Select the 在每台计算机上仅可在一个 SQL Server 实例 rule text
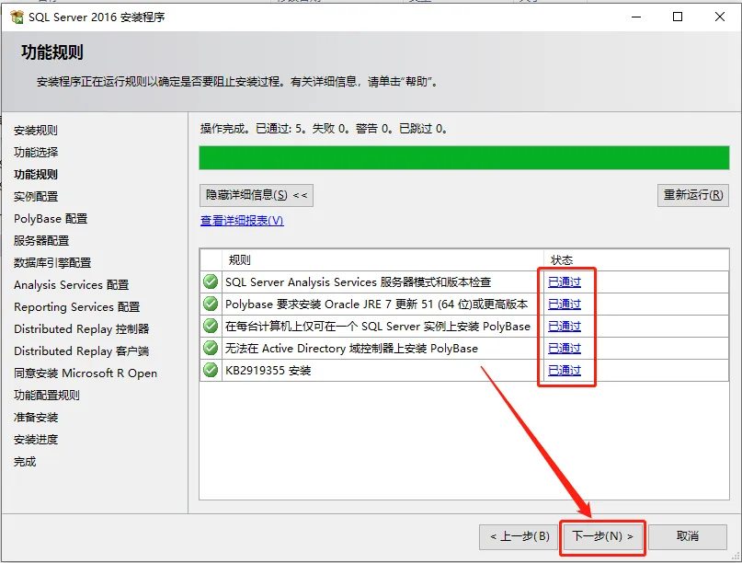This screenshot has height=563, width=742. (x=378, y=327)
